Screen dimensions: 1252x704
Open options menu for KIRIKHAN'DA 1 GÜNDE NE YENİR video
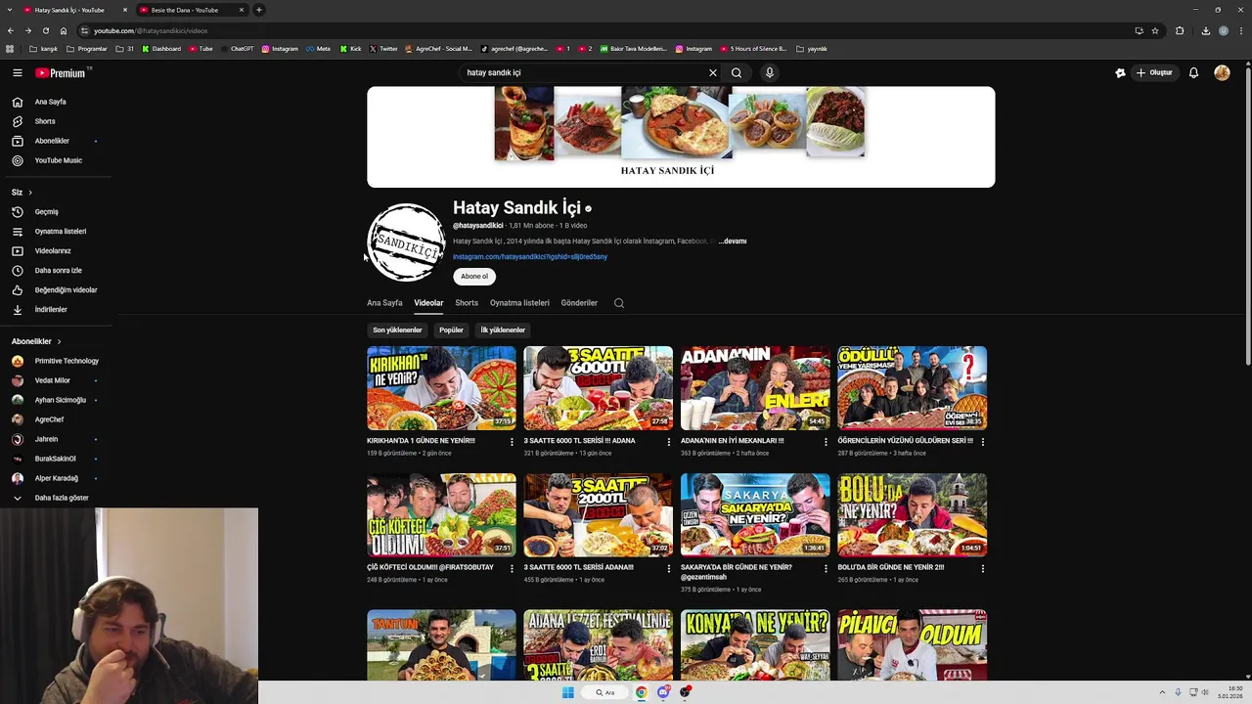pos(512,442)
